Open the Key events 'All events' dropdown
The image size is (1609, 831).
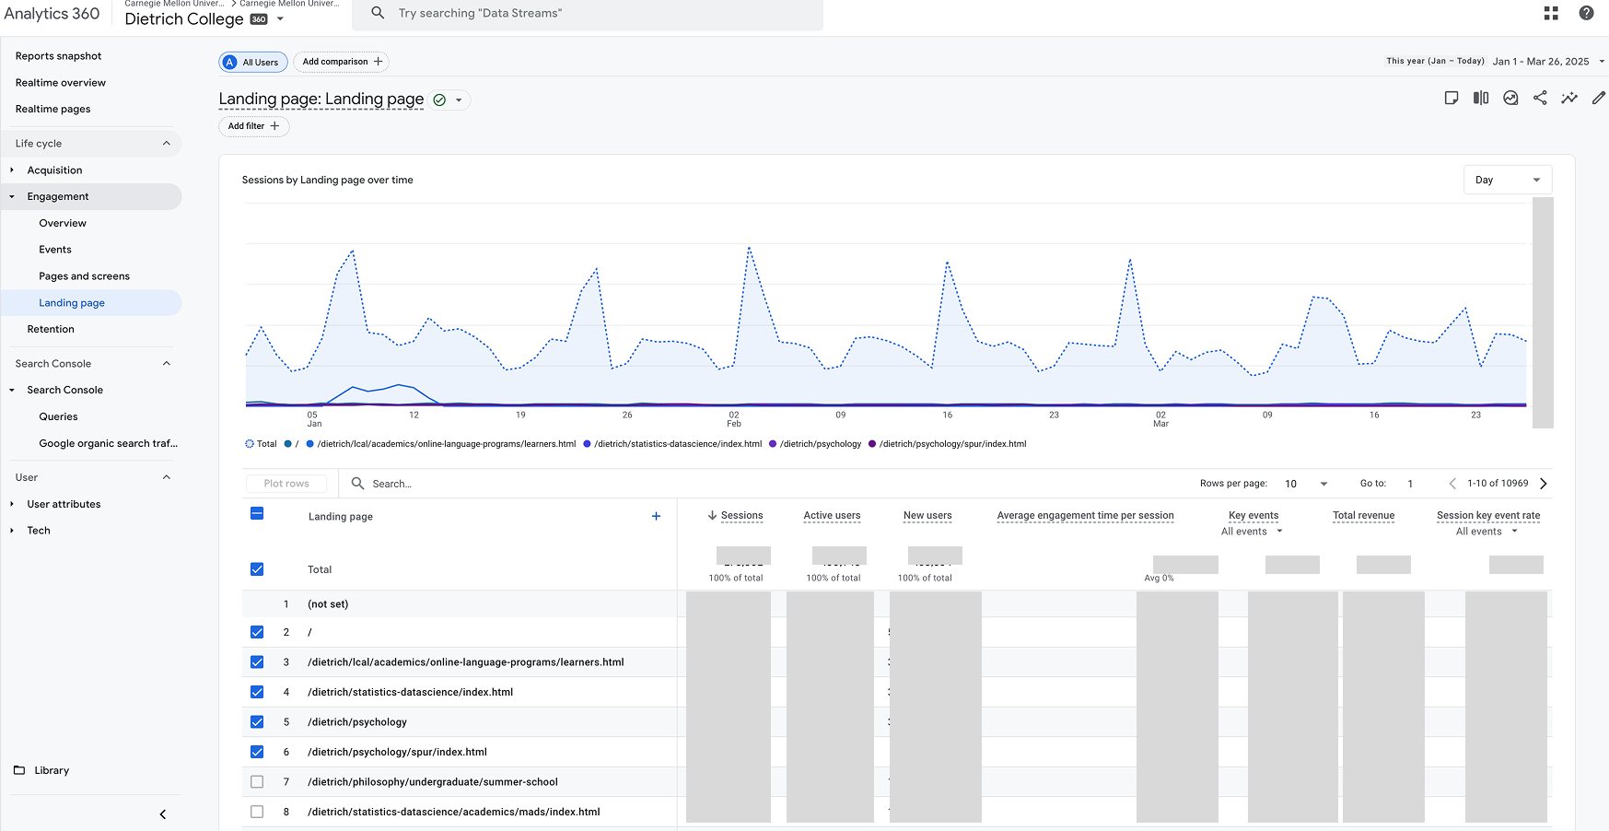coord(1252,532)
